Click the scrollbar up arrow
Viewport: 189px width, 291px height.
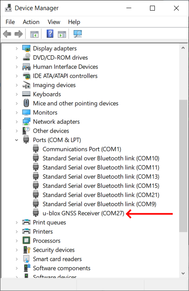tap(183, 48)
